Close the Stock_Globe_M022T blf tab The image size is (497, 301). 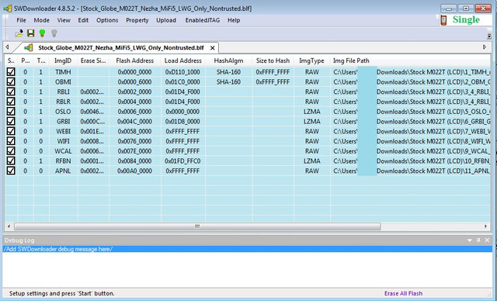(x=212, y=48)
